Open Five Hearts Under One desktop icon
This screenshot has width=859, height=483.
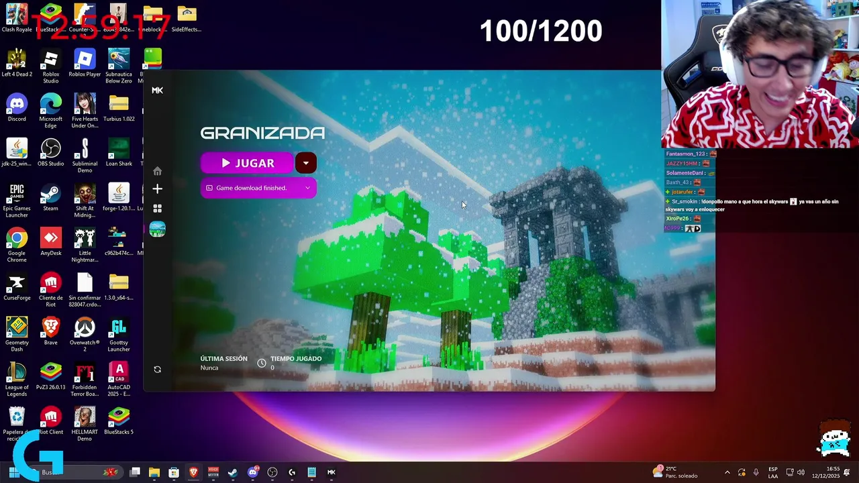tap(85, 111)
